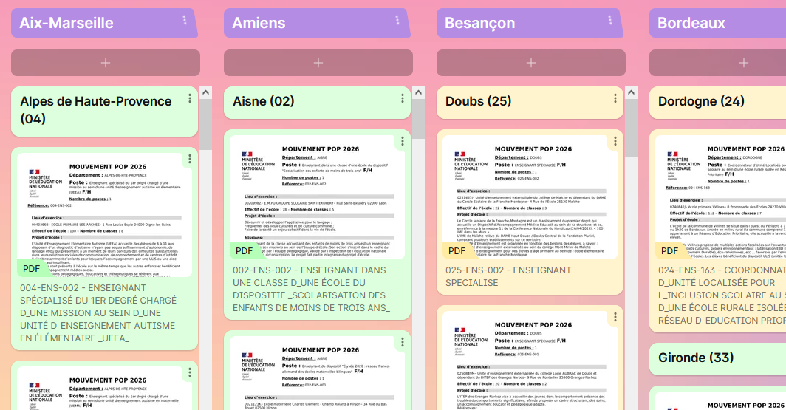The width and height of the screenshot is (786, 410).
Task: Add a card to the Bordeaux column
Action: [742, 64]
